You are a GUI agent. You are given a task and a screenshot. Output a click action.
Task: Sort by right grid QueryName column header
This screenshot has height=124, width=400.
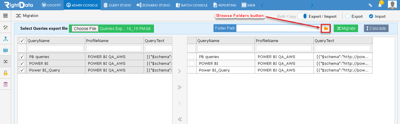226,41
